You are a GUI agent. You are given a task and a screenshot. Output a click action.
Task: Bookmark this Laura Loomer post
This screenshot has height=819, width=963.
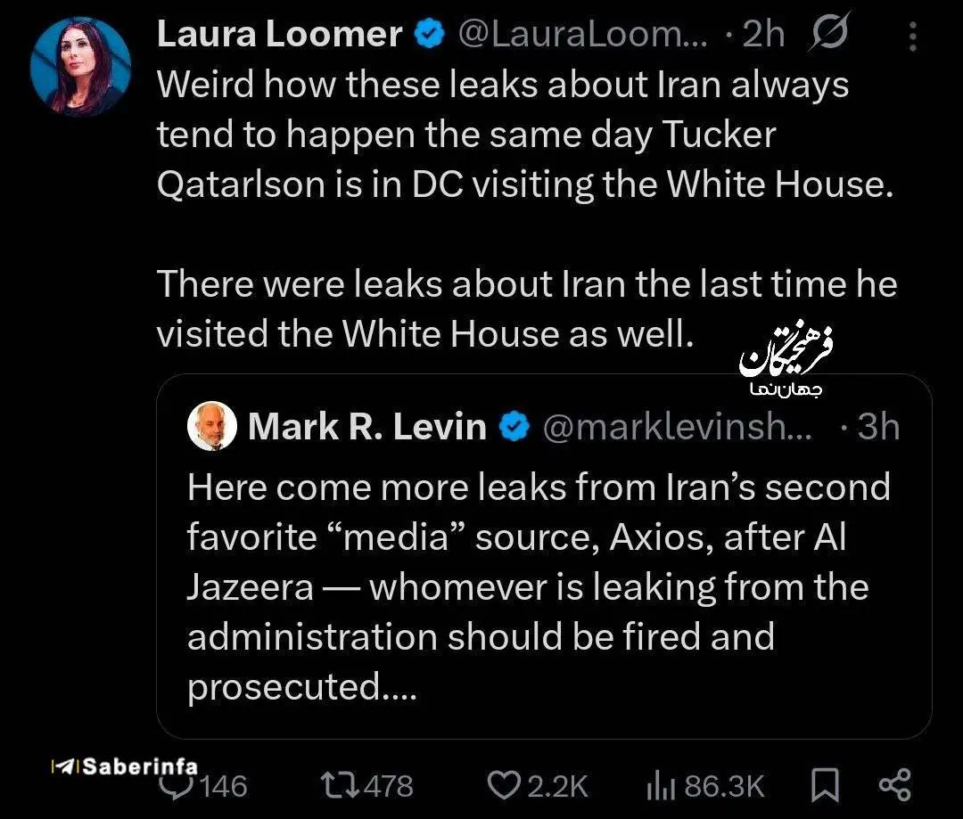827,786
